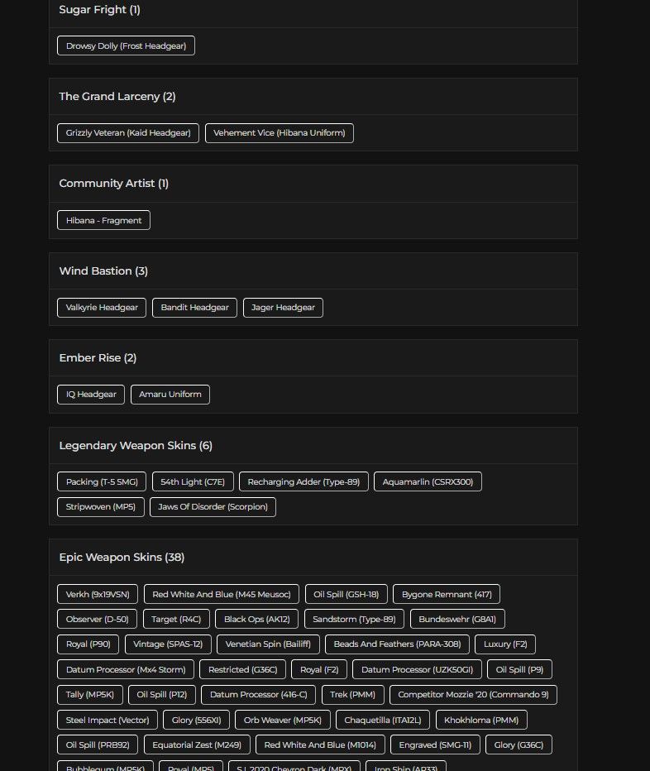Click the Legendary Weapon Skins (6) header

click(136, 446)
